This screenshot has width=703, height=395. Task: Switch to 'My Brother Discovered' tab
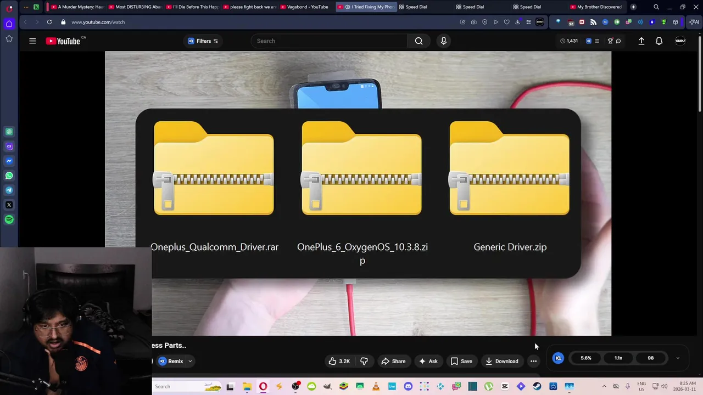coord(596,7)
